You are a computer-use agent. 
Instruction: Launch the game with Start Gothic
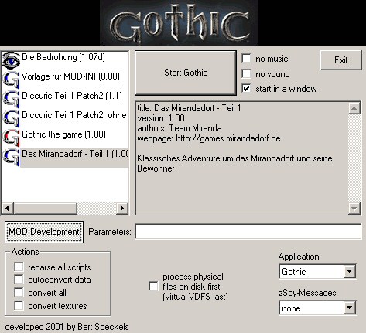pyautogui.click(x=186, y=73)
